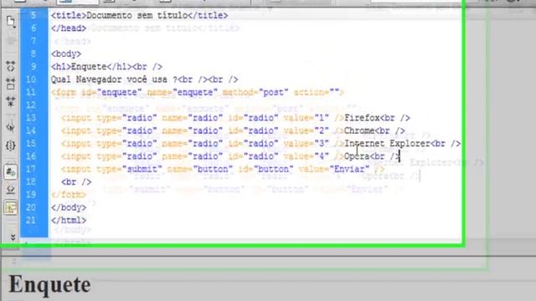Toggle the Line Numbers button
Viewport: 536px width, 301px height.
pos(11,172)
